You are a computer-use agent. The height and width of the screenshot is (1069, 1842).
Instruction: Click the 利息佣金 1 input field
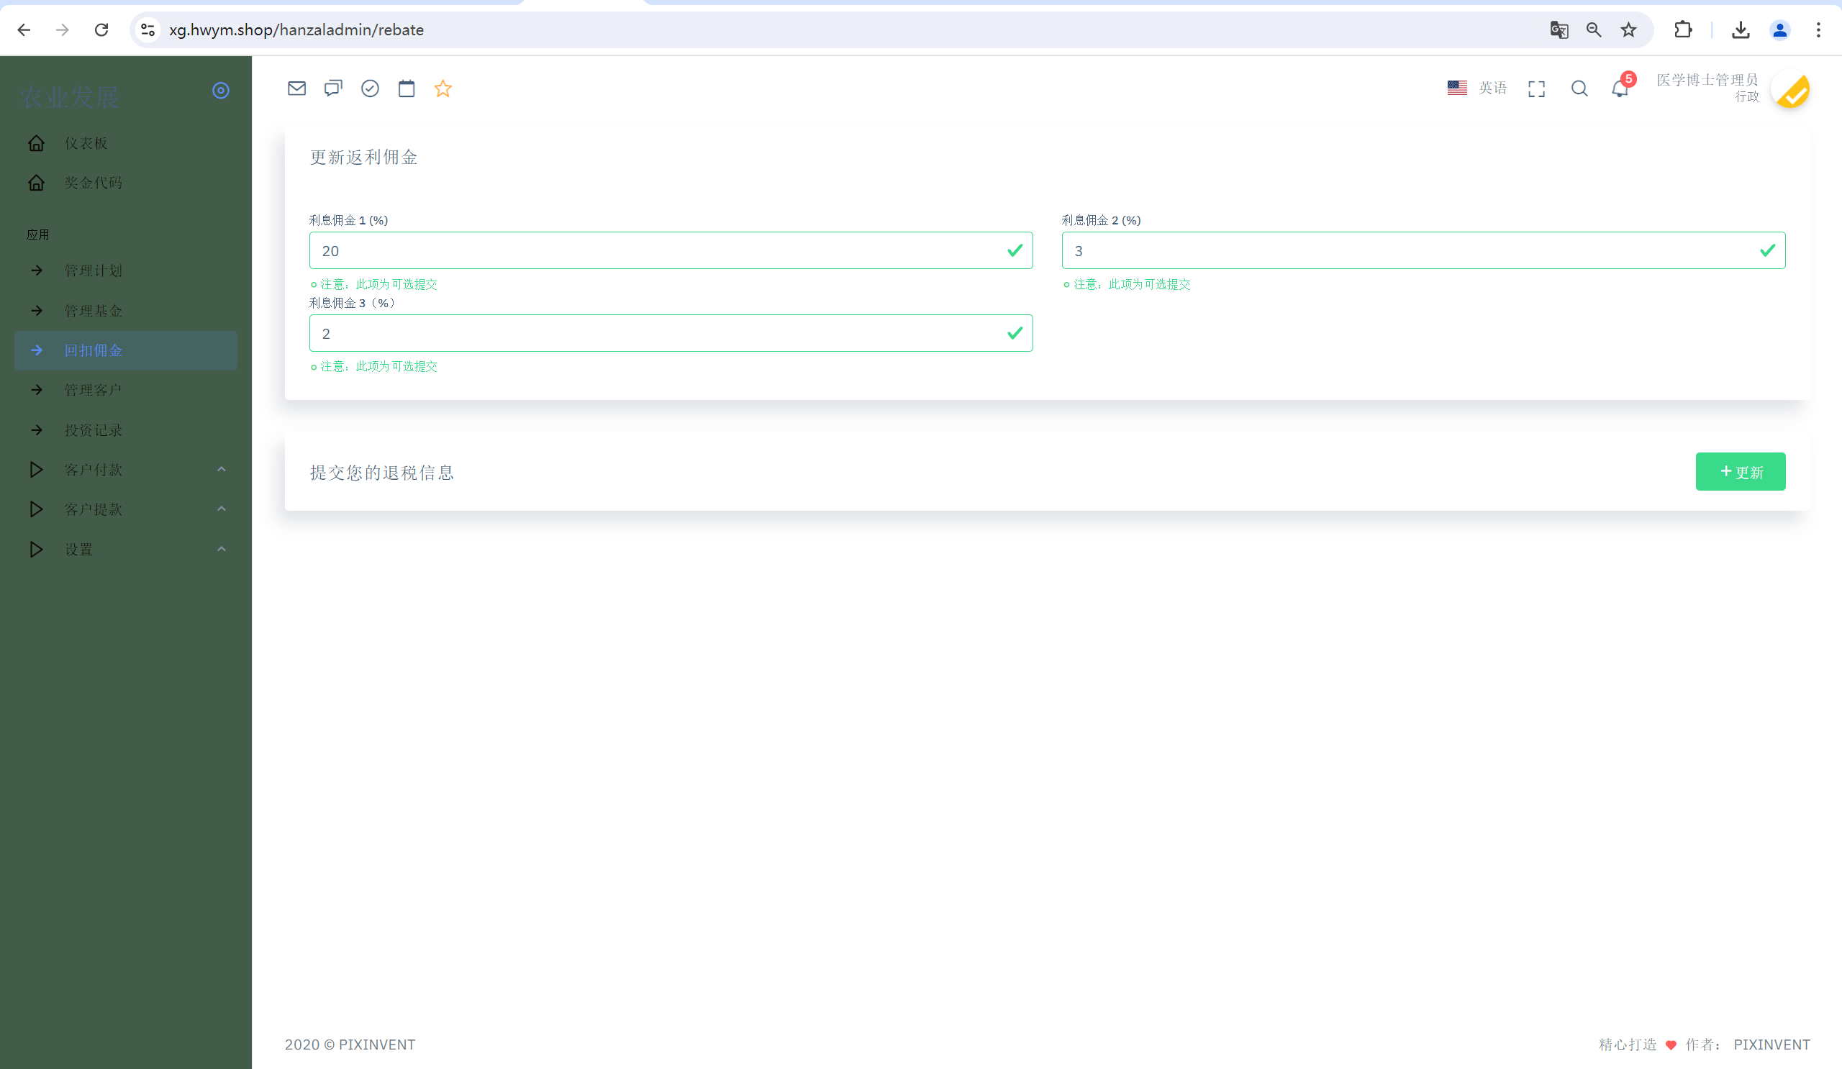point(658,250)
